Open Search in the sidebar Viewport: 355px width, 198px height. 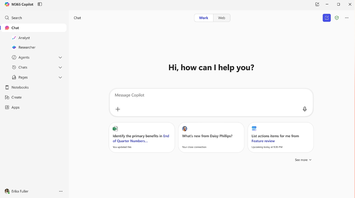coord(34,18)
